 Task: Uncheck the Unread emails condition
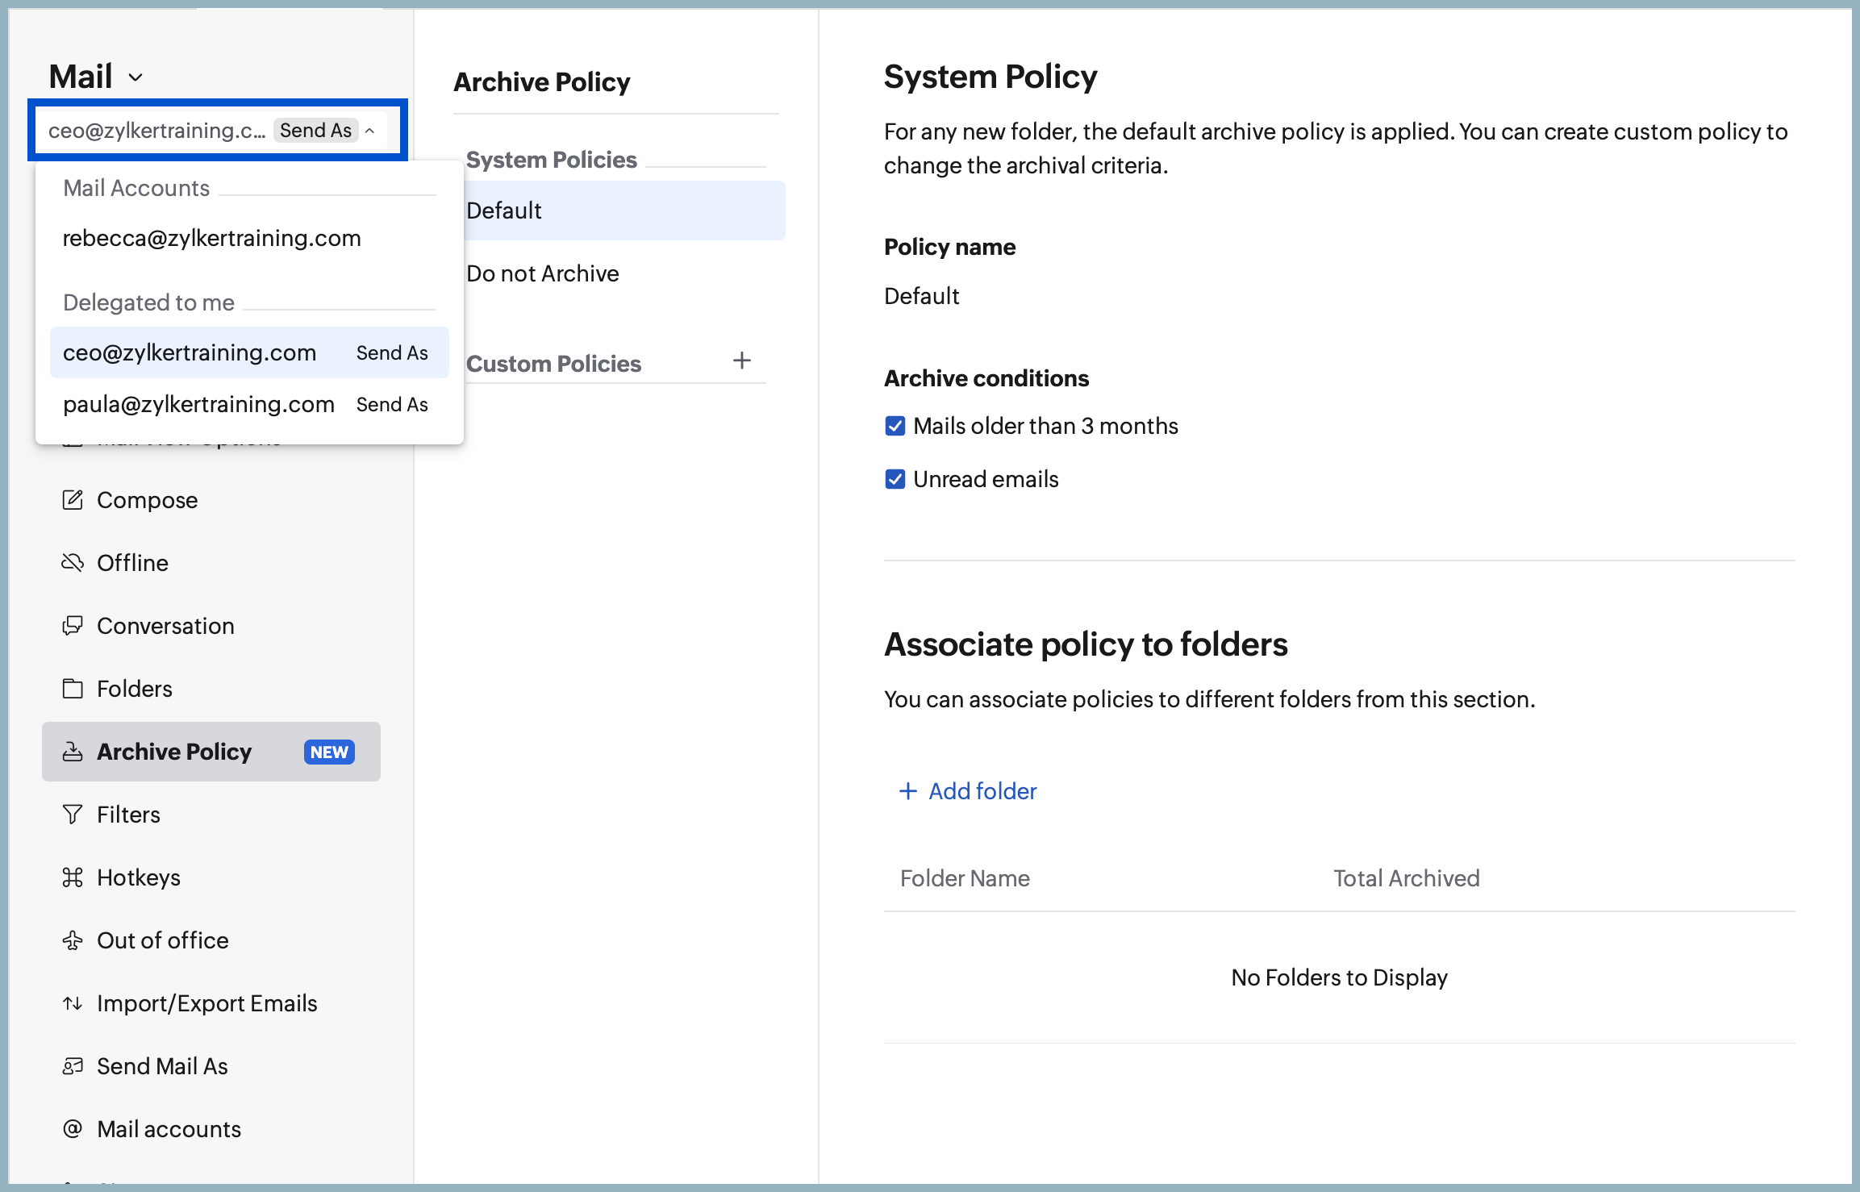click(895, 479)
